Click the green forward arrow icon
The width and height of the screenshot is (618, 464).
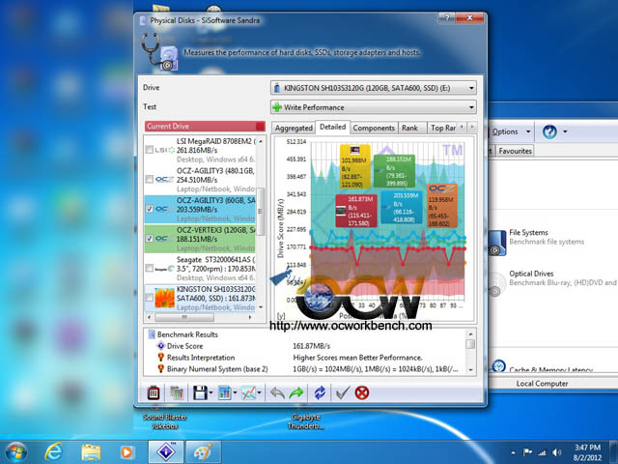296,393
